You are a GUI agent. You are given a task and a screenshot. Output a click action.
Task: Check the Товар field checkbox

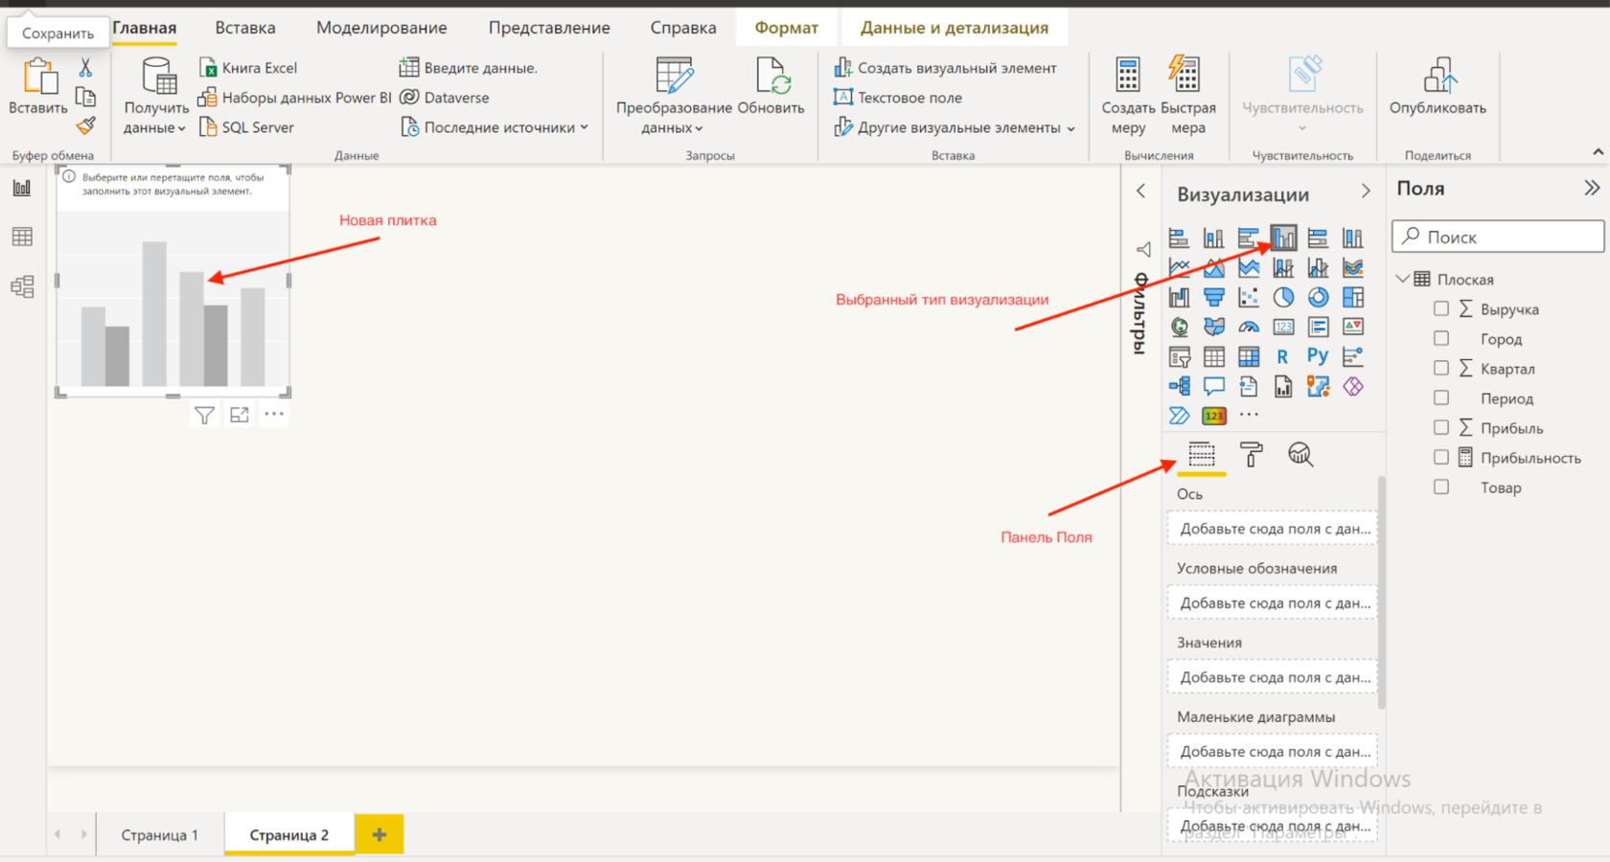tap(1440, 487)
